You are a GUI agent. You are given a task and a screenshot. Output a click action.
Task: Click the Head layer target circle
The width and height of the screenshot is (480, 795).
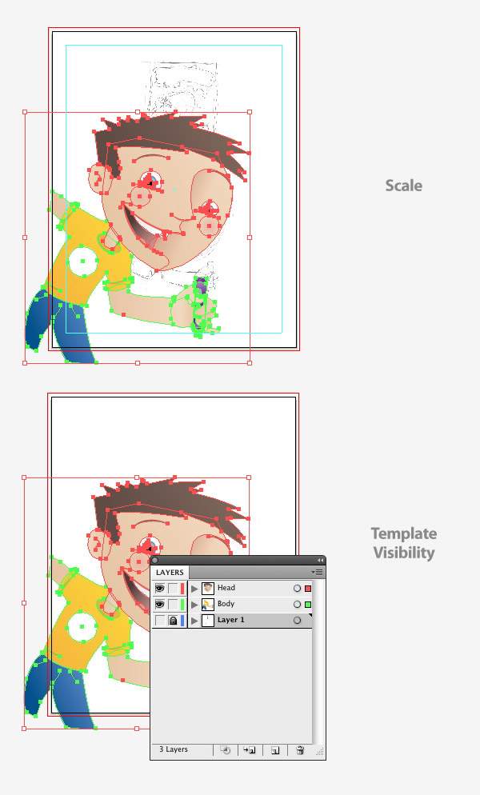(x=297, y=589)
